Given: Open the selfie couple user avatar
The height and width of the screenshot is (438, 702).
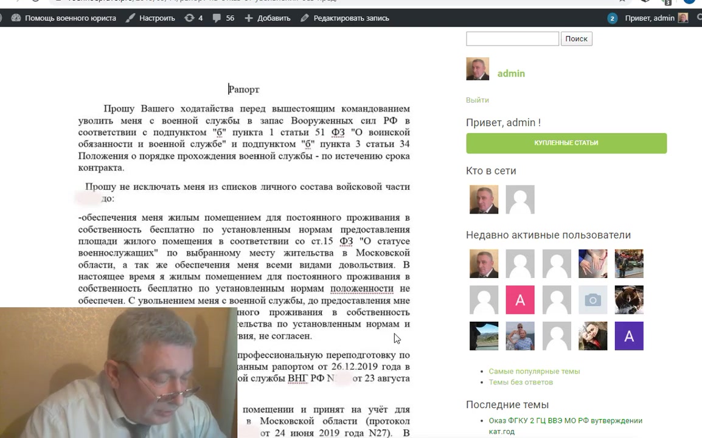Looking at the screenshot, I should 593,336.
